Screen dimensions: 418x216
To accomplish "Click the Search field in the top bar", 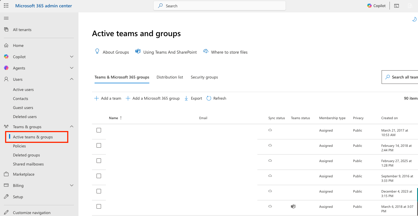I will click(x=219, y=6).
